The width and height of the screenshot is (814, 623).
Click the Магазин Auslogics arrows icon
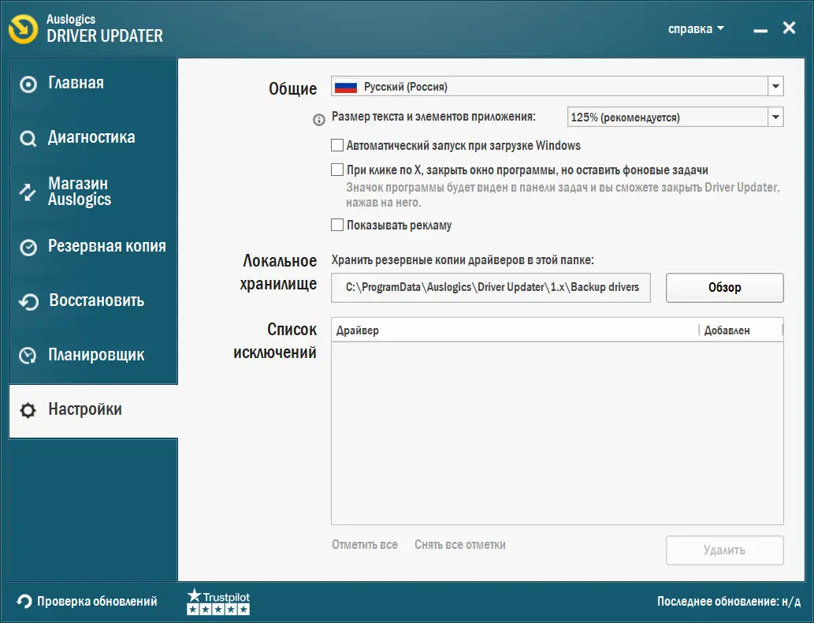tap(28, 192)
